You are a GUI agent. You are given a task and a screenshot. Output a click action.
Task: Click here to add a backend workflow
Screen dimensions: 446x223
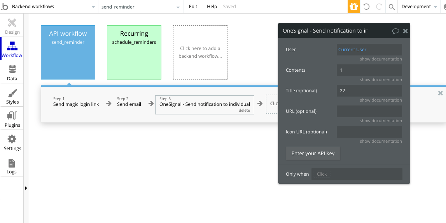pyautogui.click(x=200, y=52)
